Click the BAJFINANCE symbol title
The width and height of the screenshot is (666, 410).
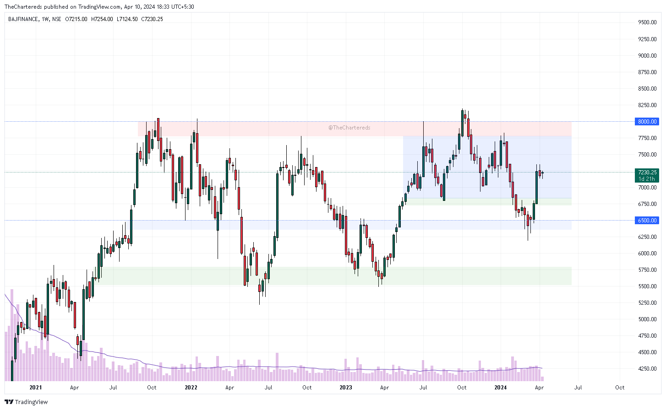[23, 19]
